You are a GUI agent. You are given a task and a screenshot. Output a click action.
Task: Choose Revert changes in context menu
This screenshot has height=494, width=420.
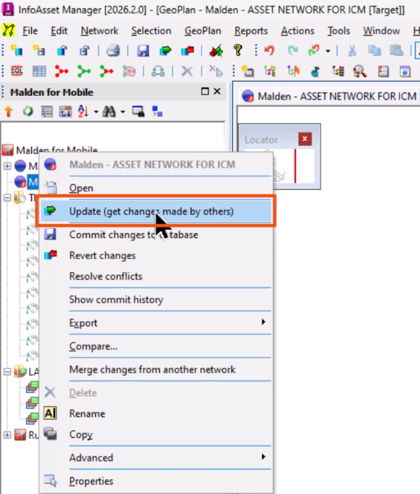click(x=156, y=255)
